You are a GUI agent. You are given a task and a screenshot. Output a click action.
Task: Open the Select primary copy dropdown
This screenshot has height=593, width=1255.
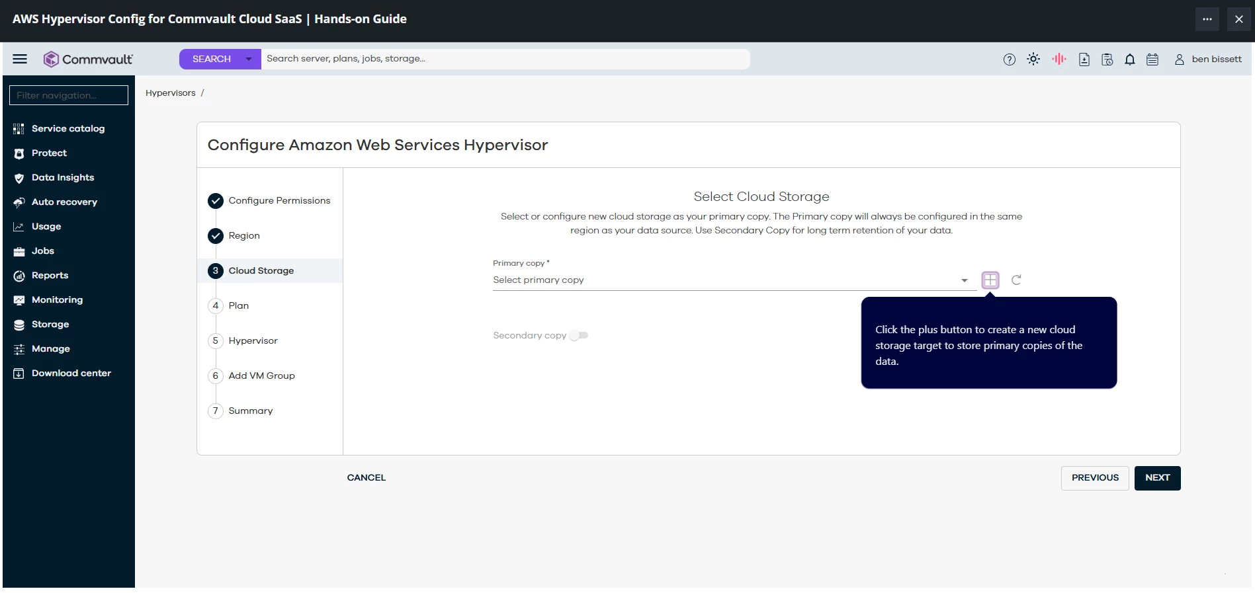[x=734, y=280]
